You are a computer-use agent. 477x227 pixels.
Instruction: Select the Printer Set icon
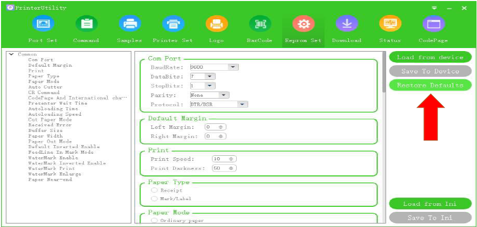click(173, 24)
